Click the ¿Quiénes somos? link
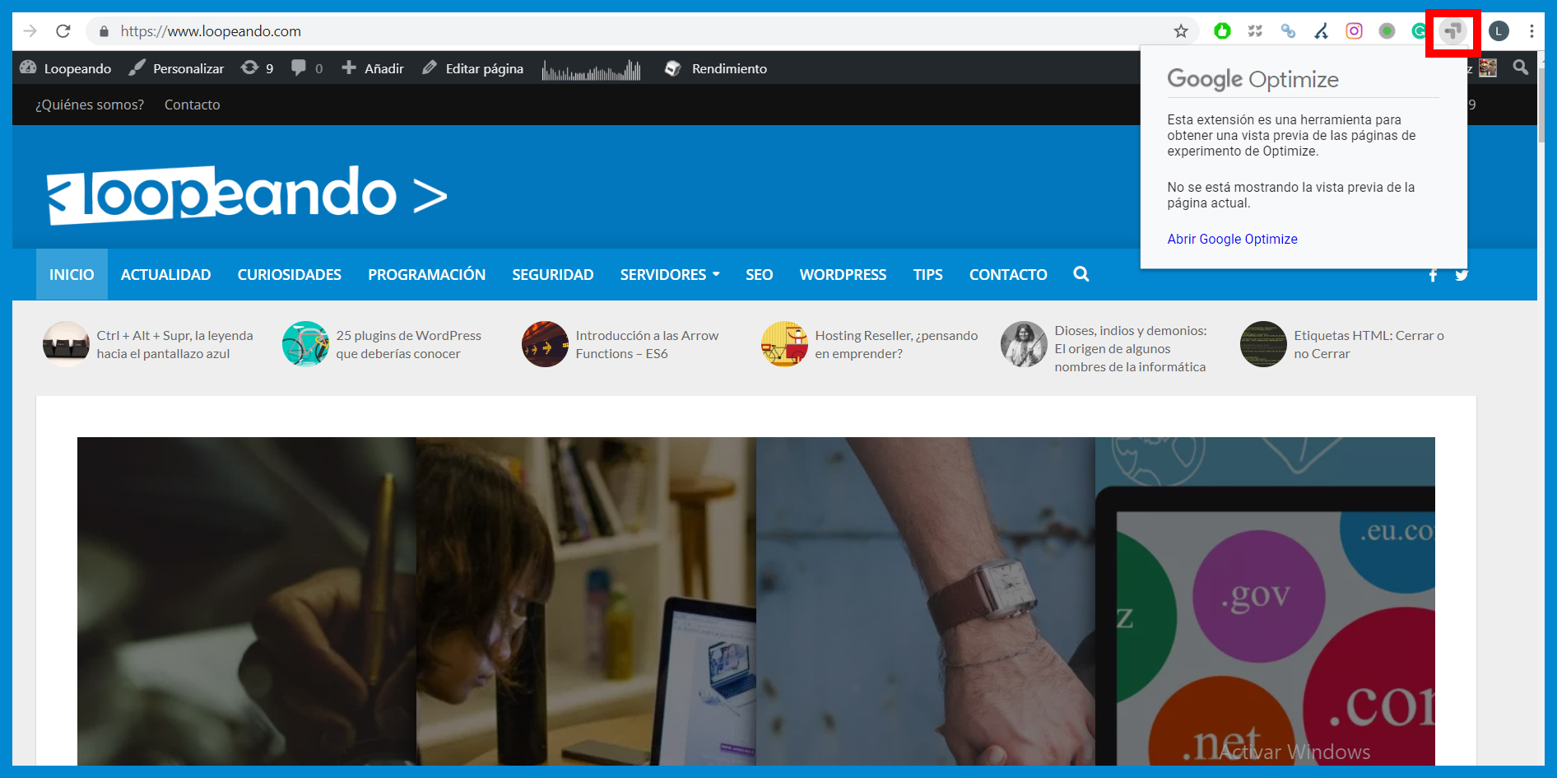 pos(90,105)
